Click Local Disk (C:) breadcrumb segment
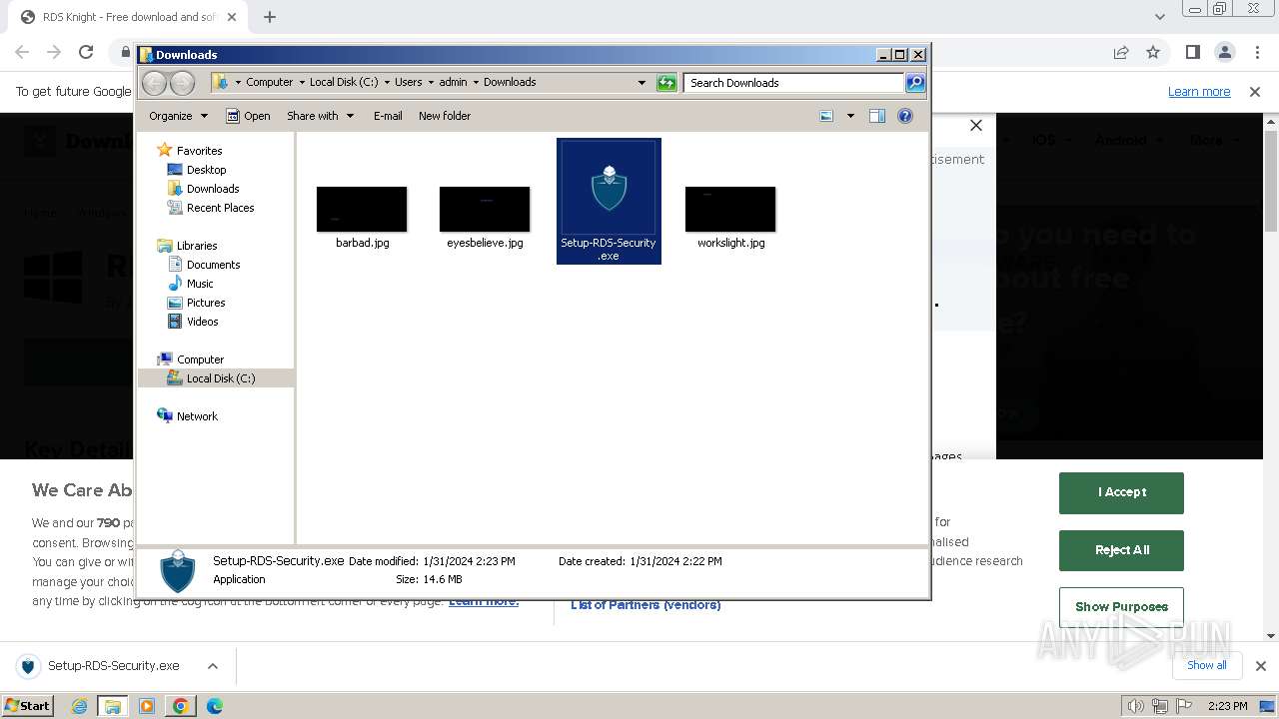This screenshot has height=719, width=1279. (344, 83)
